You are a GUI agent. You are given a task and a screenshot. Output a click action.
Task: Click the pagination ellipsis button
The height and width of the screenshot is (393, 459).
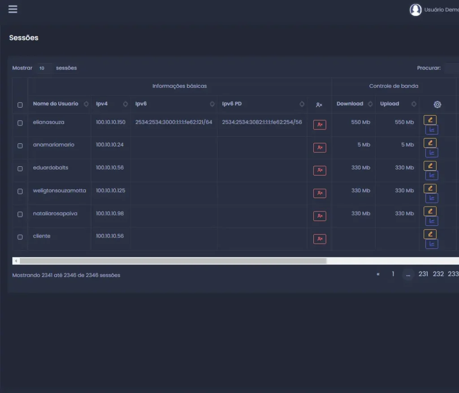[x=408, y=275]
